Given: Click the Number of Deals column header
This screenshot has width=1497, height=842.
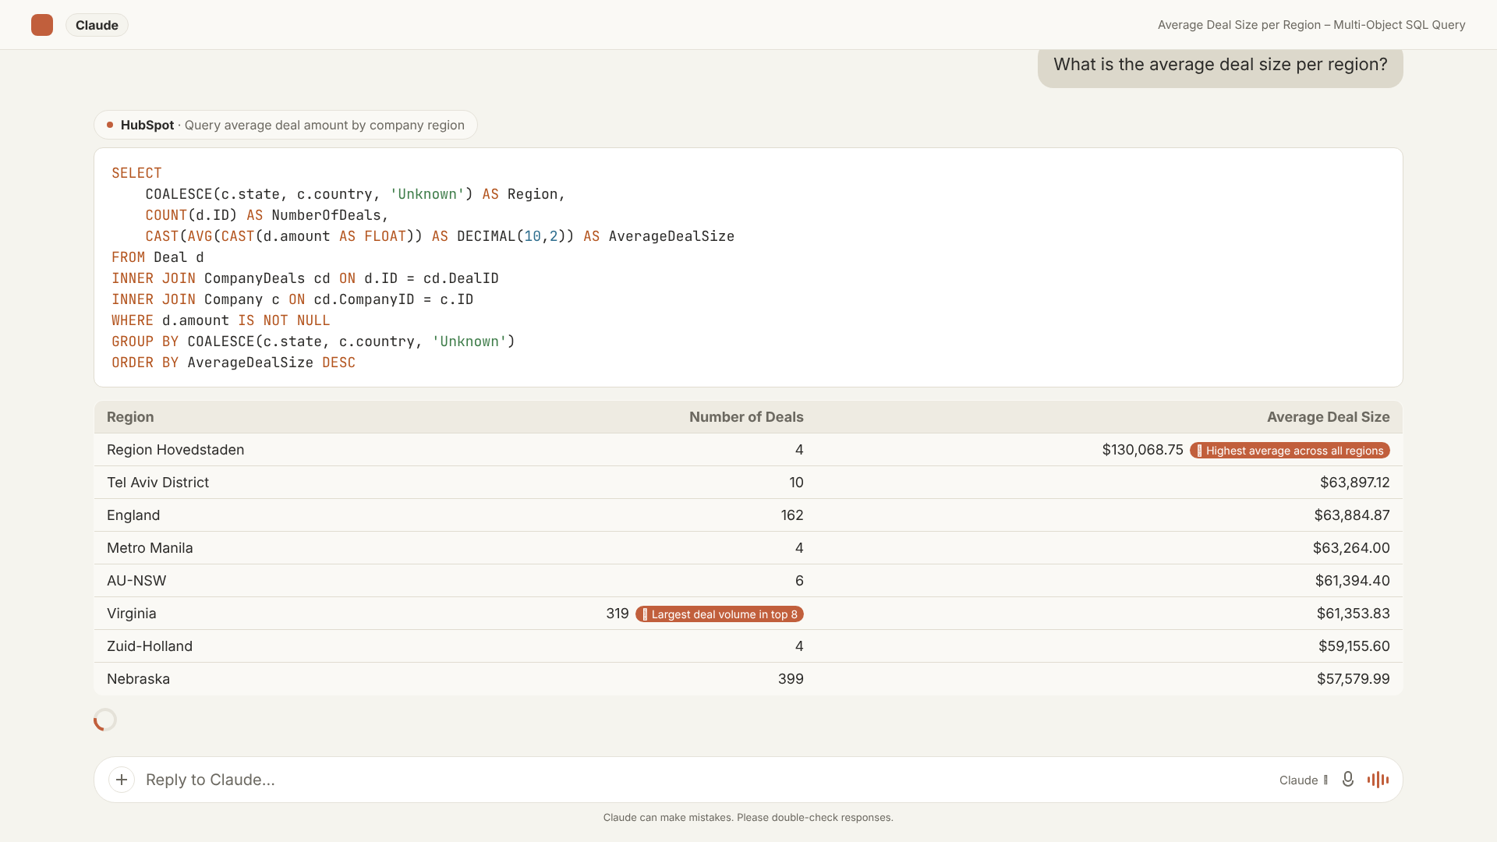Looking at the screenshot, I should click(746, 417).
